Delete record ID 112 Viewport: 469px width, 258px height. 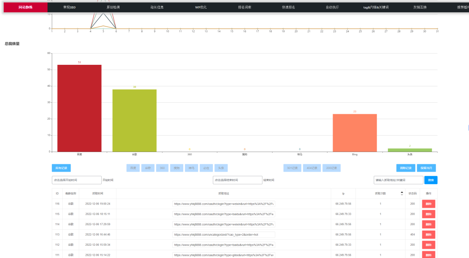[429, 245]
